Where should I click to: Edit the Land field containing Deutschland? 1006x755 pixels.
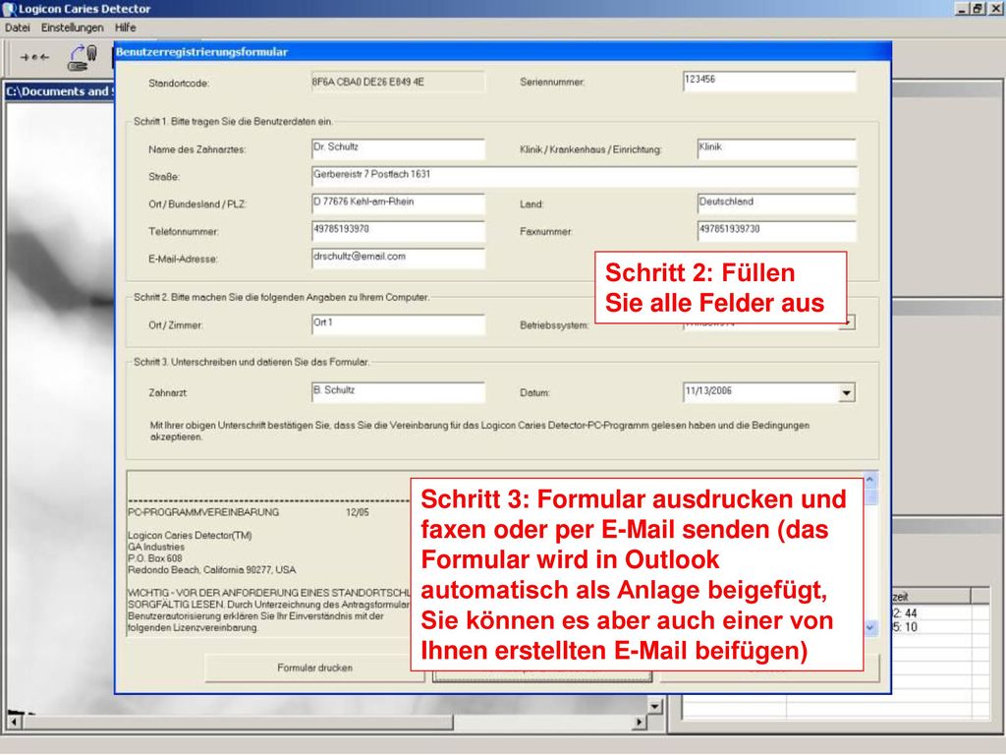[776, 203]
